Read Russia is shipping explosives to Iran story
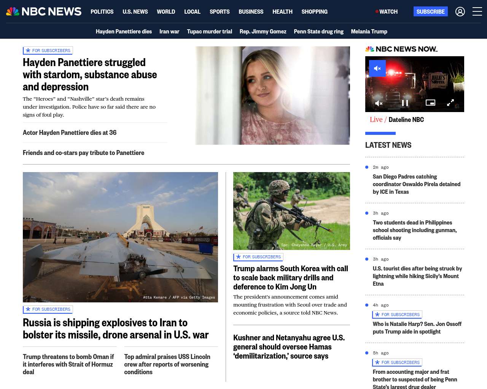Image resolution: width=487 pixels, height=389 pixels. 116,329
